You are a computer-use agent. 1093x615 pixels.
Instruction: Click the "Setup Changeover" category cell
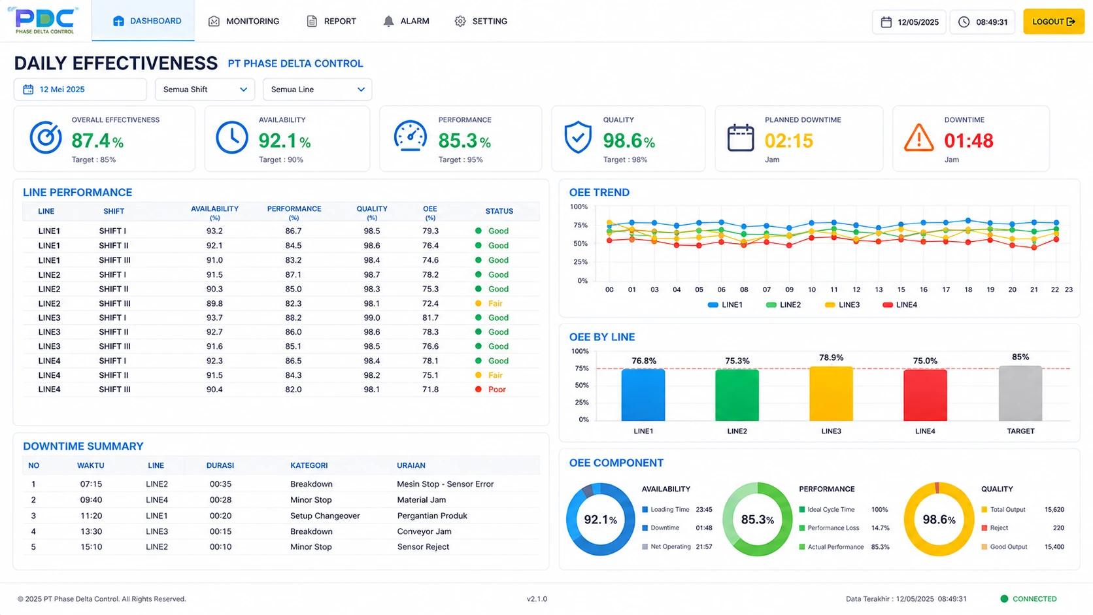coord(325,516)
